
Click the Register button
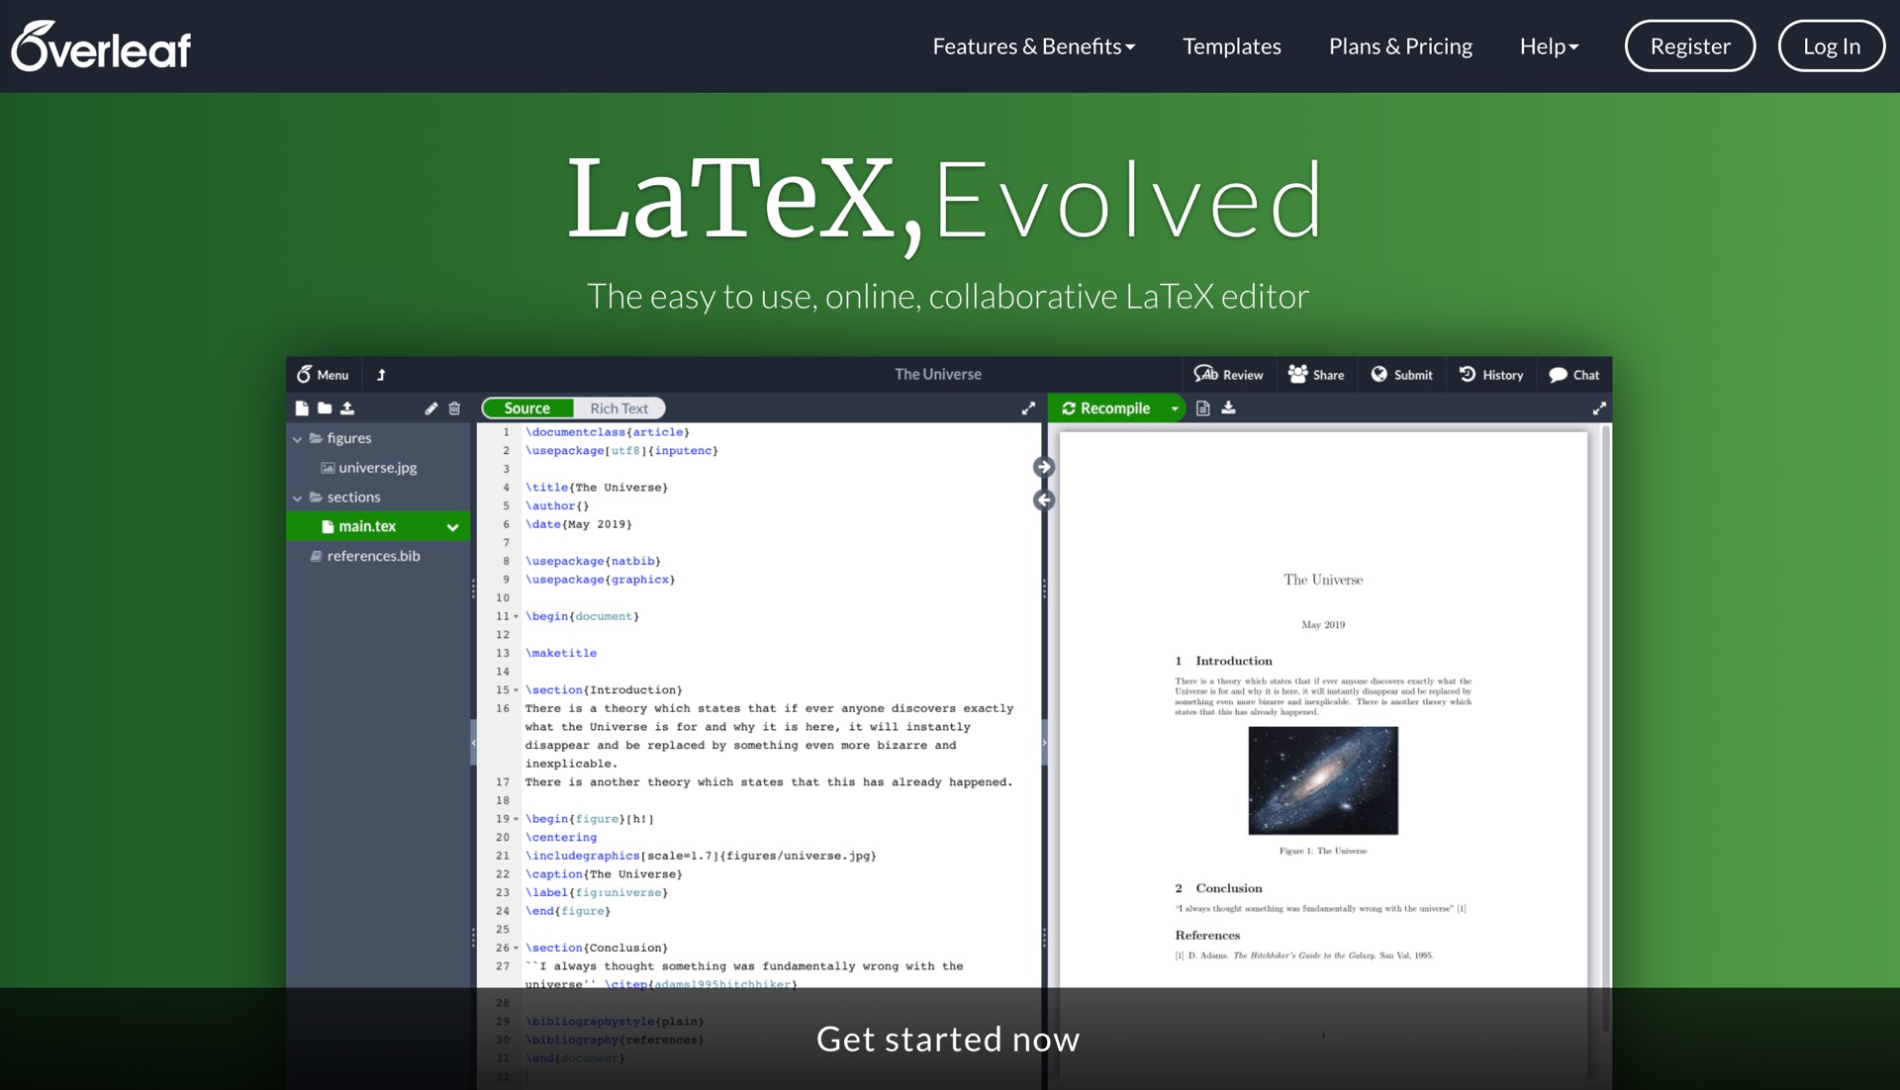pos(1689,46)
